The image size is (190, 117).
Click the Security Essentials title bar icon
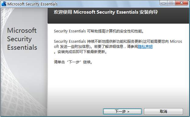click(x=4, y=4)
